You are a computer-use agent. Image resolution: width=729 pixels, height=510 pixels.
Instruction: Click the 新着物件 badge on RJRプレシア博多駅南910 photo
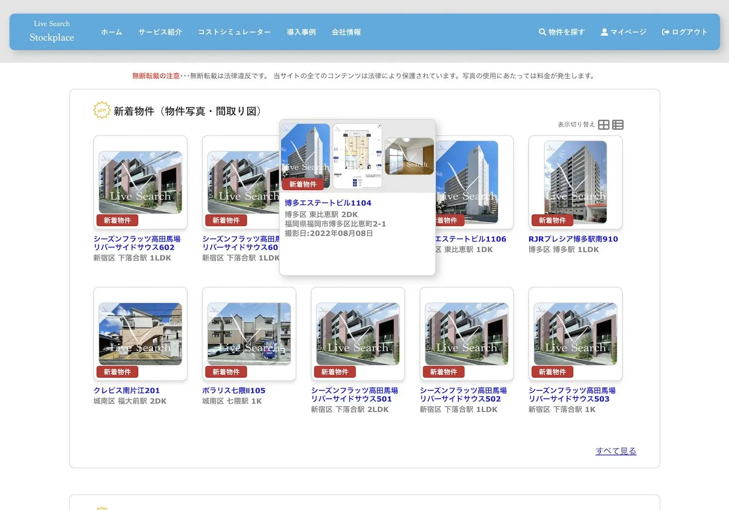pos(552,220)
